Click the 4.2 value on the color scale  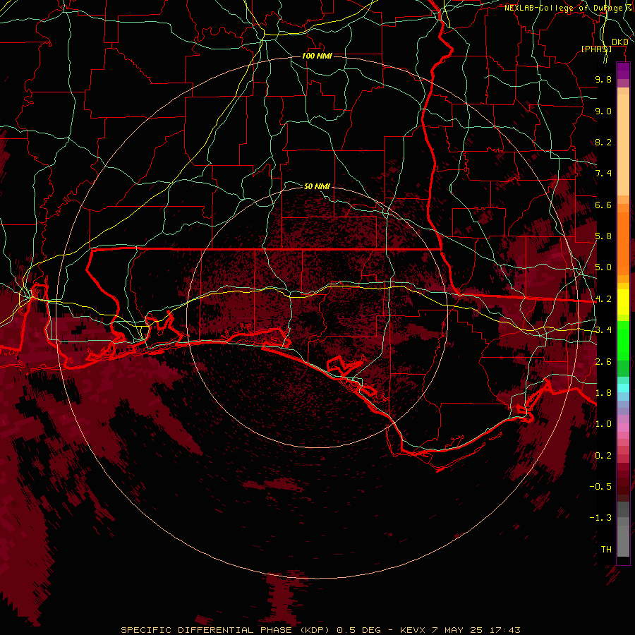603,299
